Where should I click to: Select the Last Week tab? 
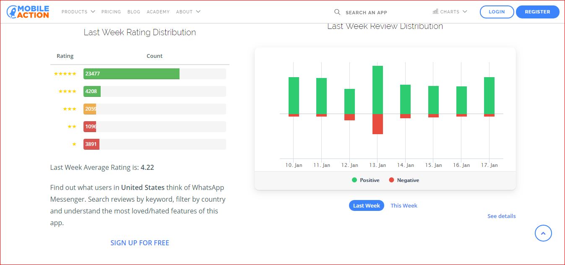click(x=367, y=205)
